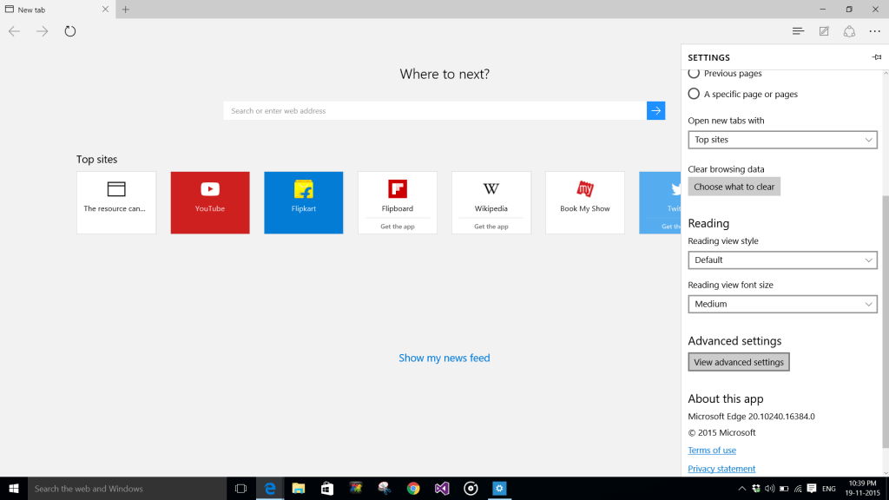Open the Windows Start menu
This screenshot has height=500, width=889.
point(14,488)
